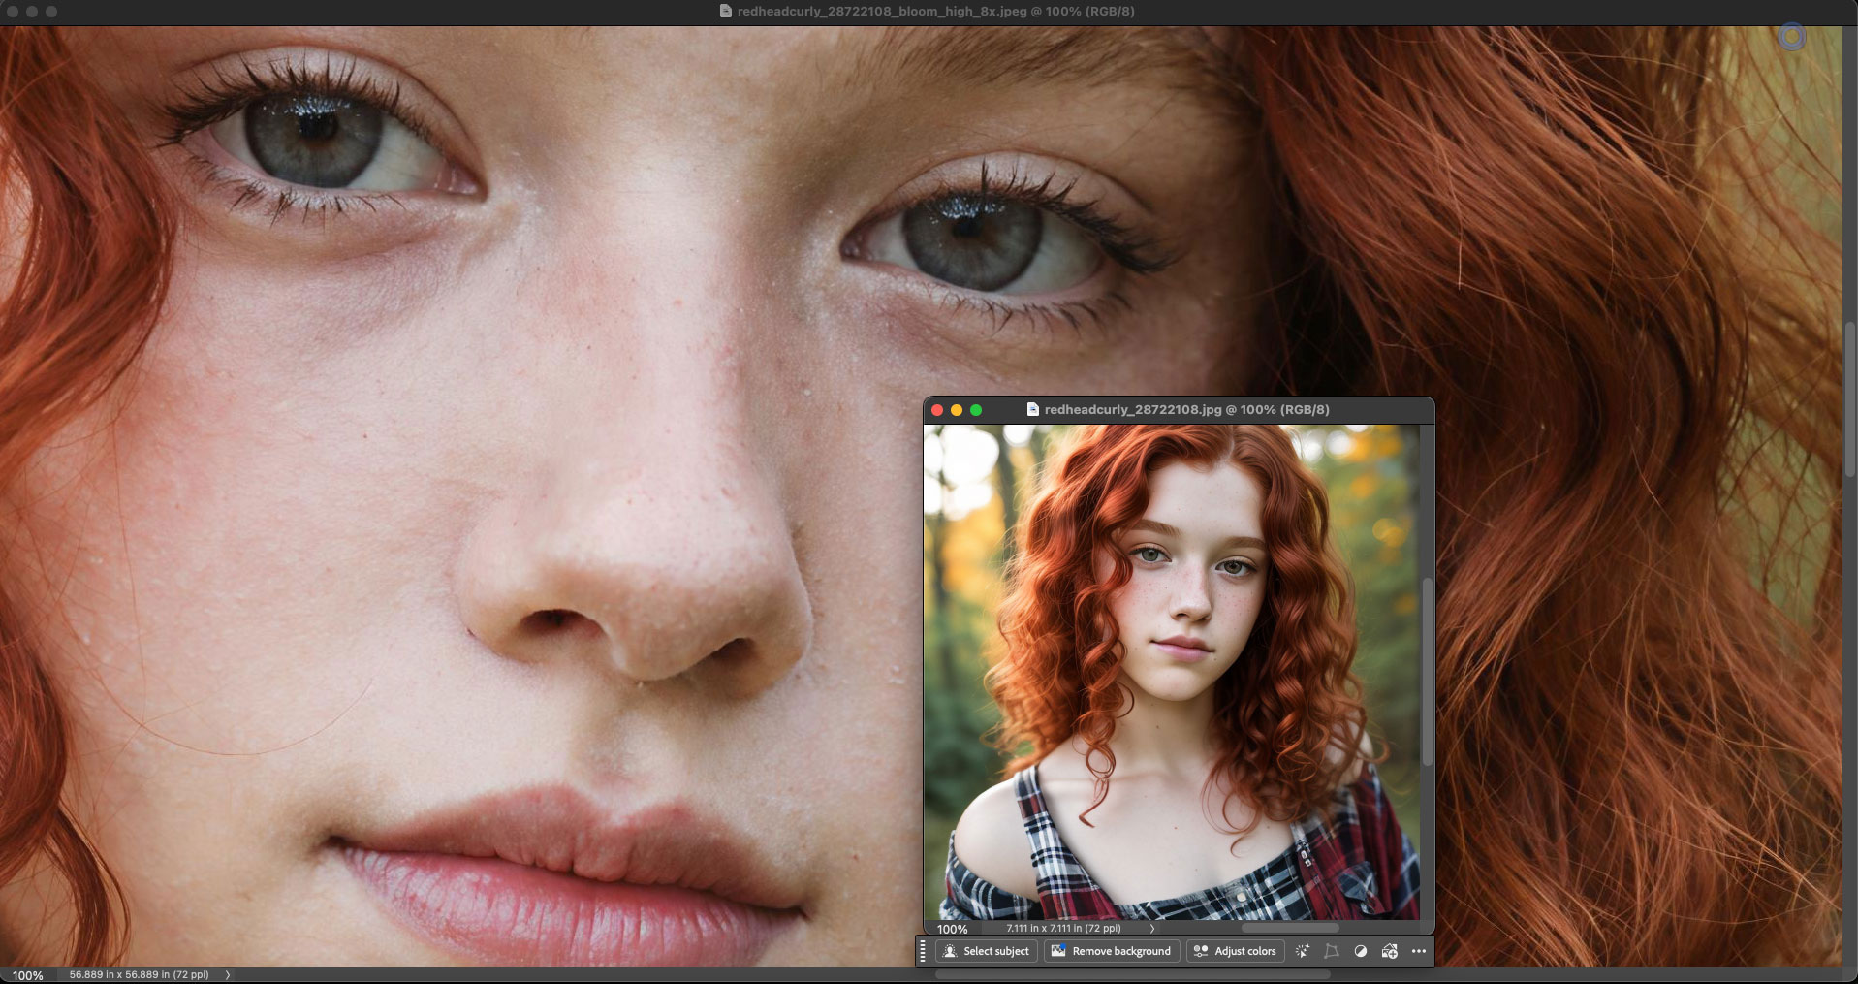Image resolution: width=1858 pixels, height=984 pixels.
Task: Click the main window's vertical scrollbar thumb
Action: tap(1850, 397)
